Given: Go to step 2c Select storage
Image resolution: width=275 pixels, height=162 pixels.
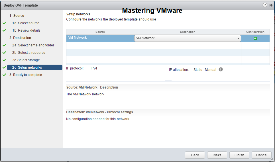Looking at the screenshot, I should [x=26, y=60].
